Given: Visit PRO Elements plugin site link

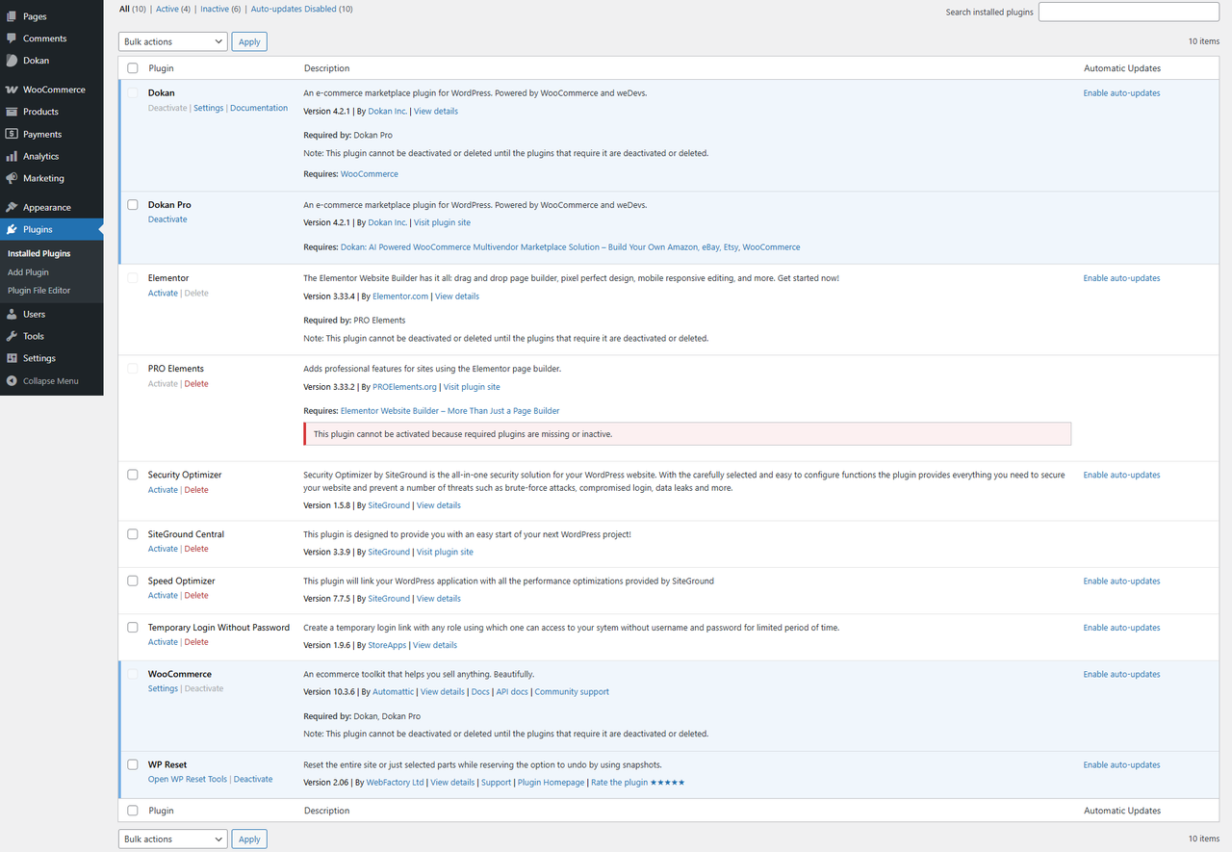Looking at the screenshot, I should pyautogui.click(x=472, y=387).
